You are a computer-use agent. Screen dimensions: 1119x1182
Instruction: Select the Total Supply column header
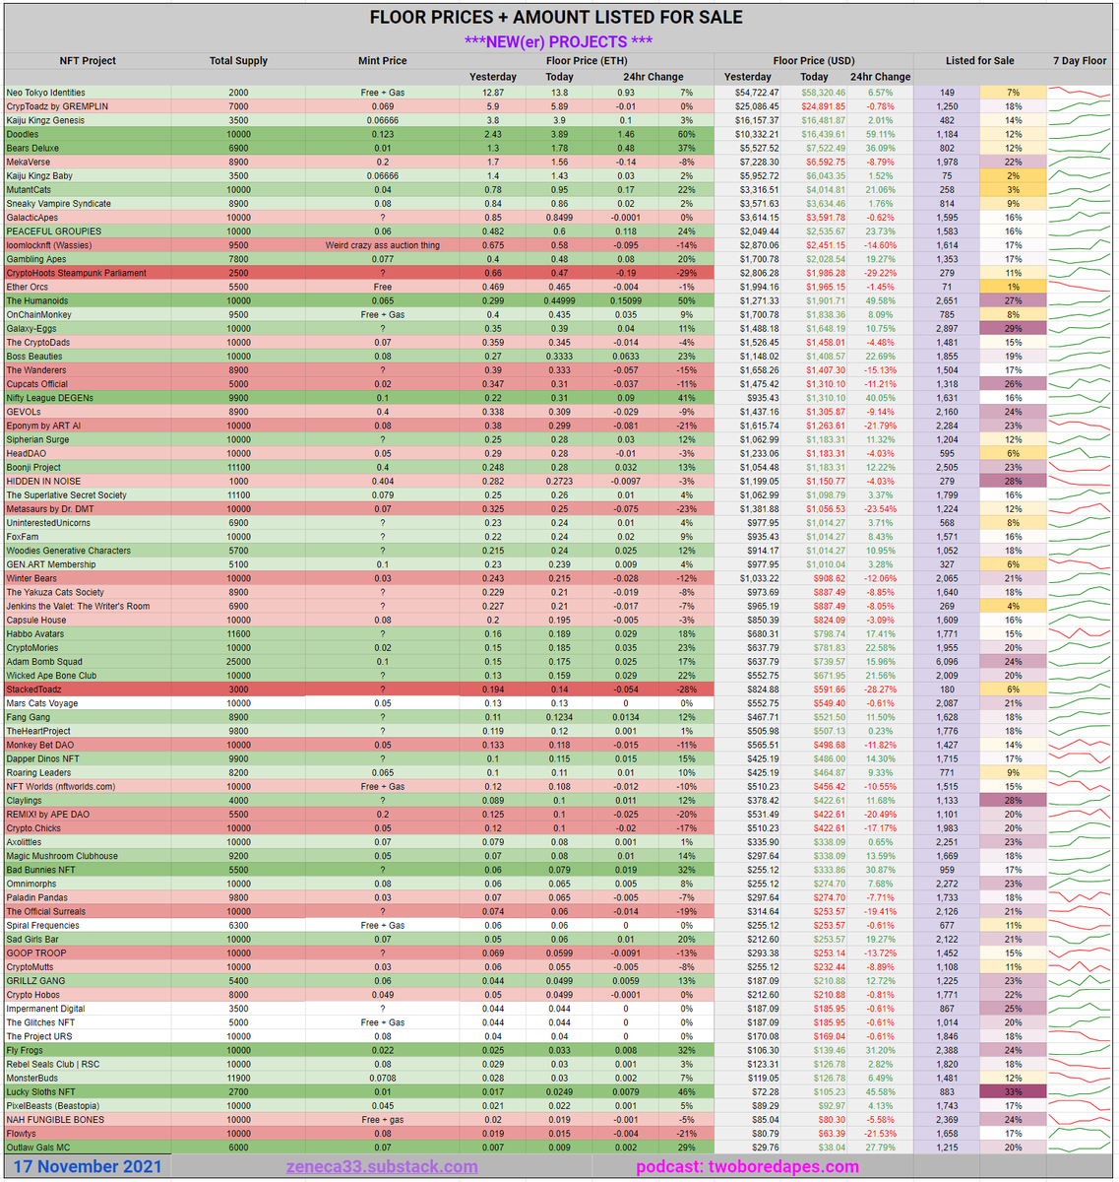tap(238, 61)
